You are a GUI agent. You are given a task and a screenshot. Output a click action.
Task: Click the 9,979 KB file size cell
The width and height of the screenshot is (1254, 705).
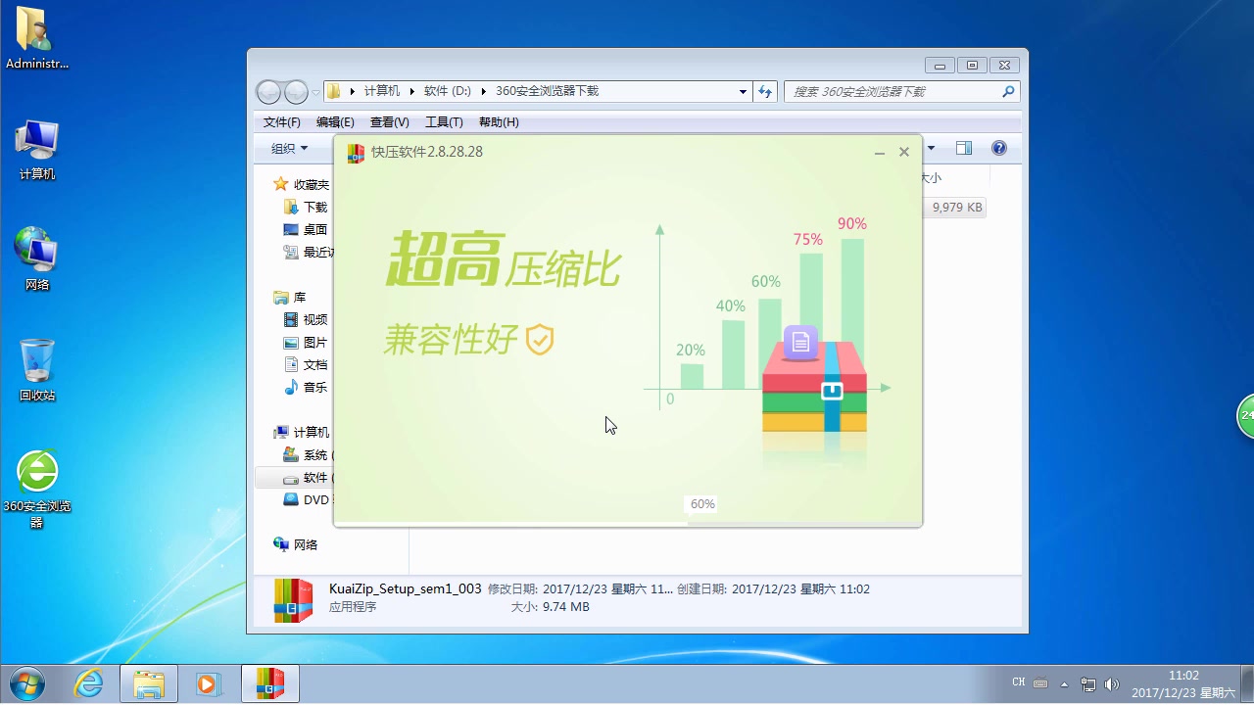(x=957, y=208)
